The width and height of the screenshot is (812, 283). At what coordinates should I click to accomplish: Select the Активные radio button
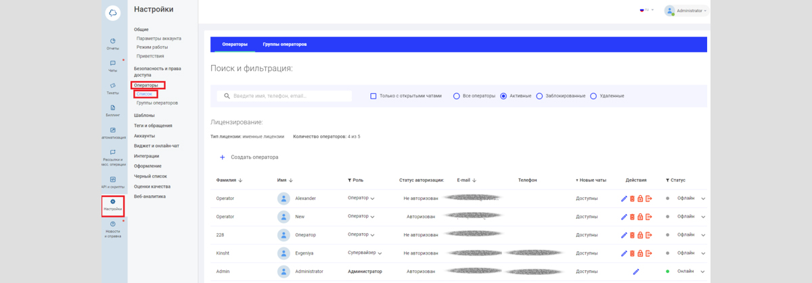pos(503,96)
